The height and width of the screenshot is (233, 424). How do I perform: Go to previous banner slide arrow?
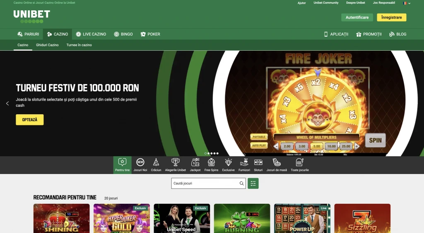pos(7,104)
